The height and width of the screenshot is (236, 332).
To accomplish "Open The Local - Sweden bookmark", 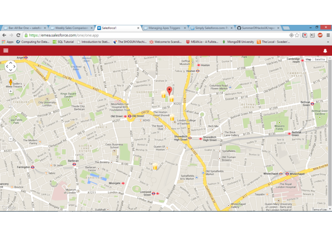I will pos(274,42).
